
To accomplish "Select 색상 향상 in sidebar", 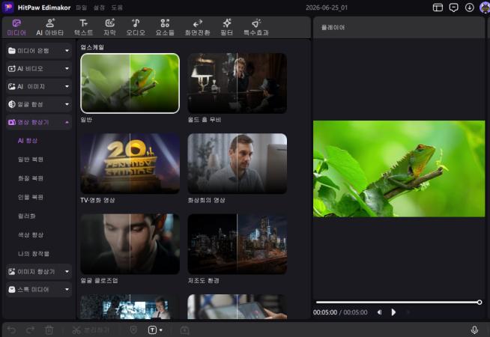I will (x=31, y=235).
